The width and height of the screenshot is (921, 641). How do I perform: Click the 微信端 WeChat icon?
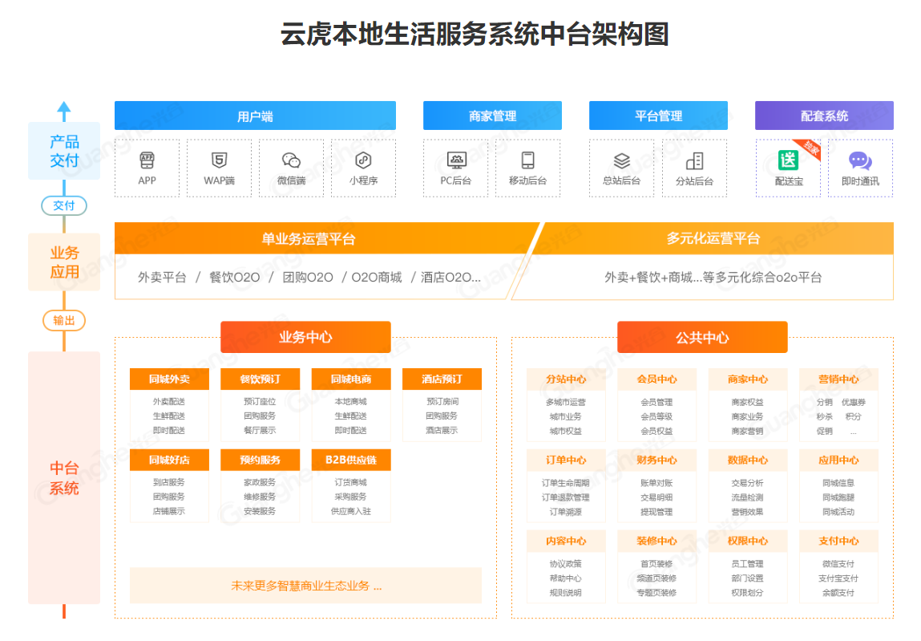click(291, 160)
